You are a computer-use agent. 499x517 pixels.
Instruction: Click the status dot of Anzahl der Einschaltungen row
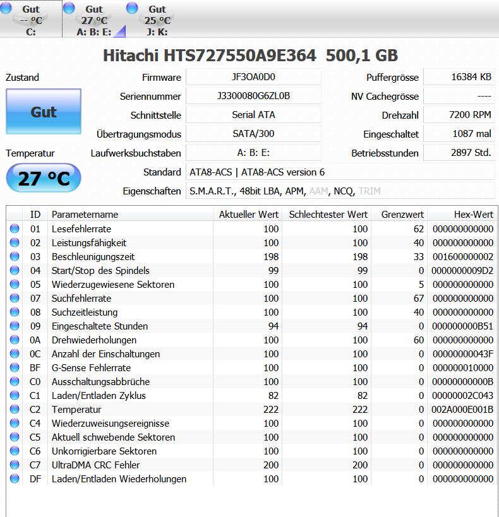pos(15,353)
